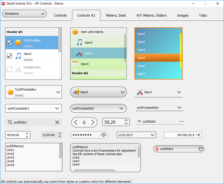This screenshot has width=224, height=184.
Task: Open the 13.02.2017 date picker dropdown
Action: coord(152,135)
